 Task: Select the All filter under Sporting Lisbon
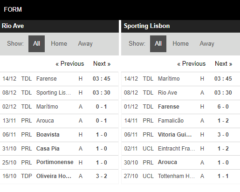click(x=158, y=44)
